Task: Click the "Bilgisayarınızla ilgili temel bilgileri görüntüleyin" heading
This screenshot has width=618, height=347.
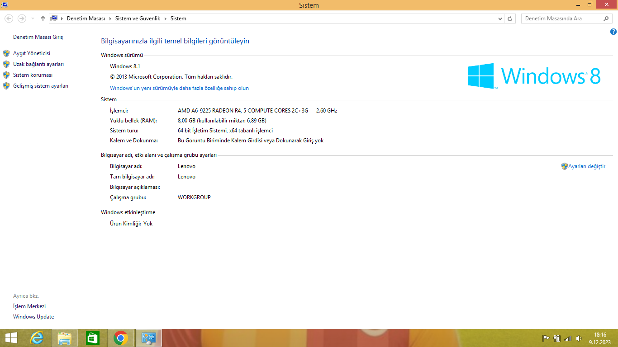Action: [x=175, y=41]
